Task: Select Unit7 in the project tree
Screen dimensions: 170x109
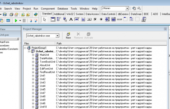Action: coord(42,93)
